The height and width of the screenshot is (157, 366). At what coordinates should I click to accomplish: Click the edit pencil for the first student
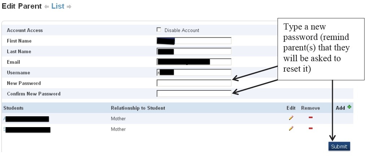point(291,118)
